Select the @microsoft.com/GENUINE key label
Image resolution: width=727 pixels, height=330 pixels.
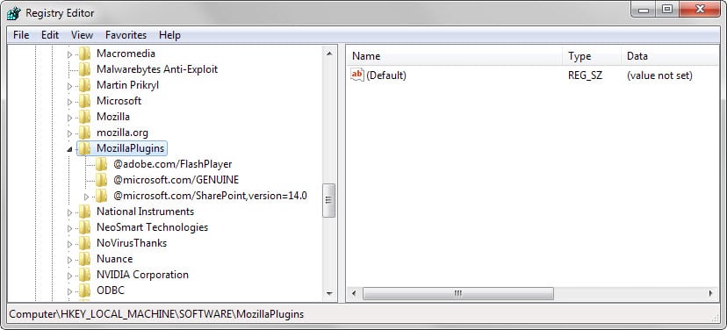pos(176,180)
